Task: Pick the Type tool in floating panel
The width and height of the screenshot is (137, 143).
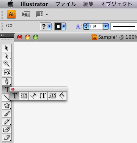Action: (15, 95)
